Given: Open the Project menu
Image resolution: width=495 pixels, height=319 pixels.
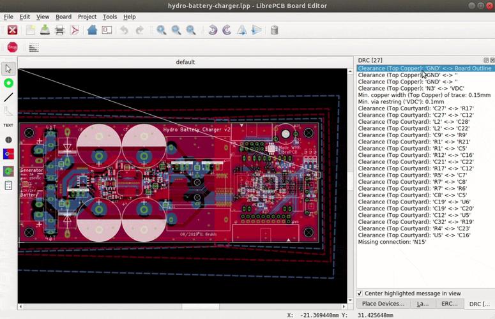Looking at the screenshot, I should 87,17.
